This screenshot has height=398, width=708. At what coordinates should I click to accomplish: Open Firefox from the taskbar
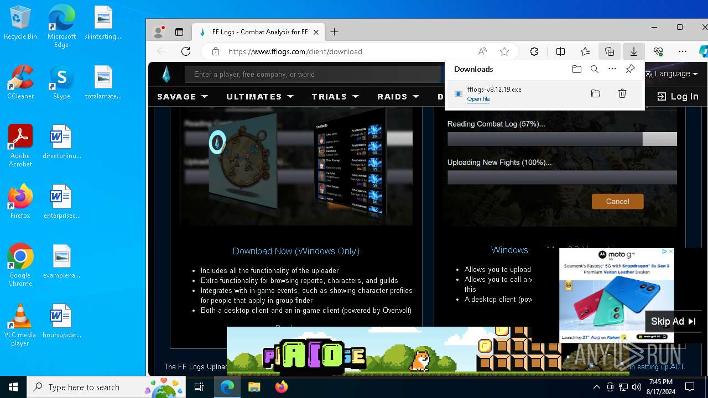coord(281,387)
